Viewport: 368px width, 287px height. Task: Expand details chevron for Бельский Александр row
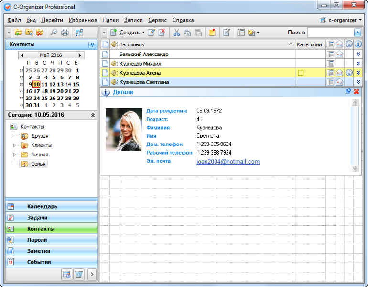pos(358,55)
